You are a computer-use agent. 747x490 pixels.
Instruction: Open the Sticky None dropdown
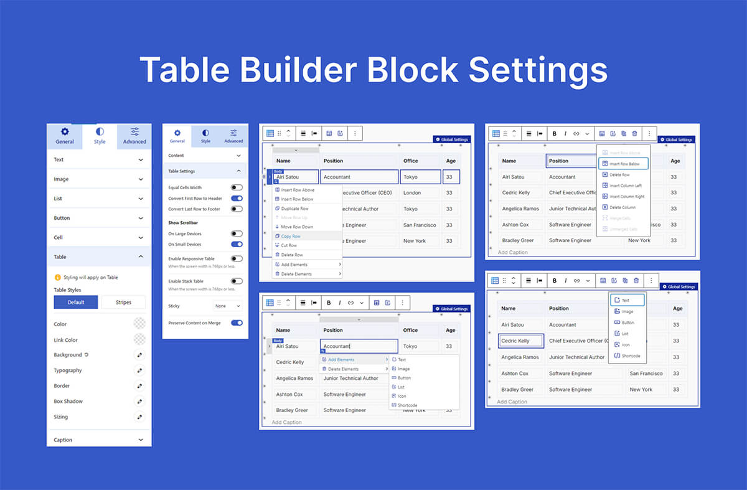pyautogui.click(x=227, y=306)
